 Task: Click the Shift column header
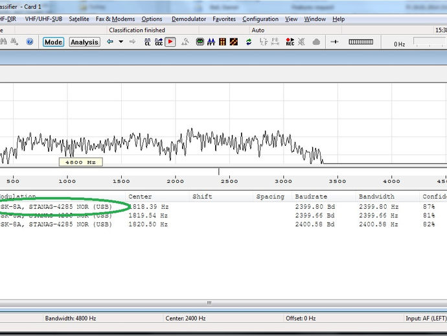[221, 197]
